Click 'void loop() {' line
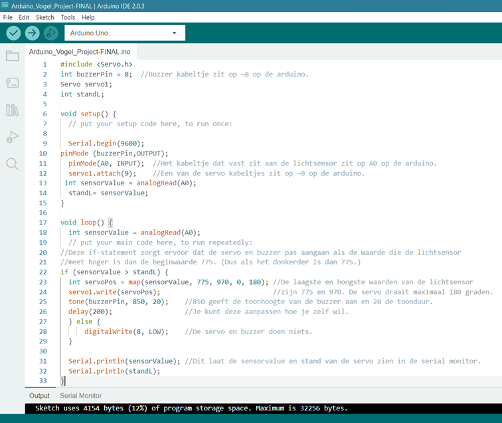Screen dimensions: 502x423 pyautogui.click(x=86, y=222)
